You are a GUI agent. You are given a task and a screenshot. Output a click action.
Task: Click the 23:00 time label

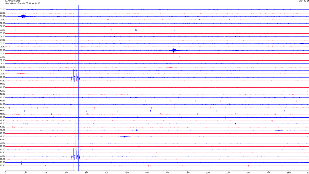pyautogui.click(x=2, y=162)
